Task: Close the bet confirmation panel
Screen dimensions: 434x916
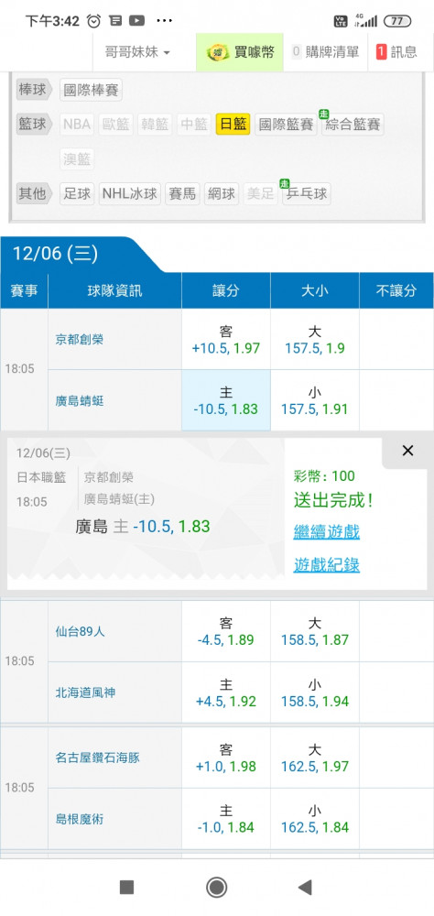Action: pos(407,451)
